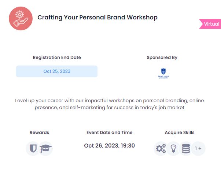Click the lightbulb skill icon
221x175 pixels.
pos(173,148)
